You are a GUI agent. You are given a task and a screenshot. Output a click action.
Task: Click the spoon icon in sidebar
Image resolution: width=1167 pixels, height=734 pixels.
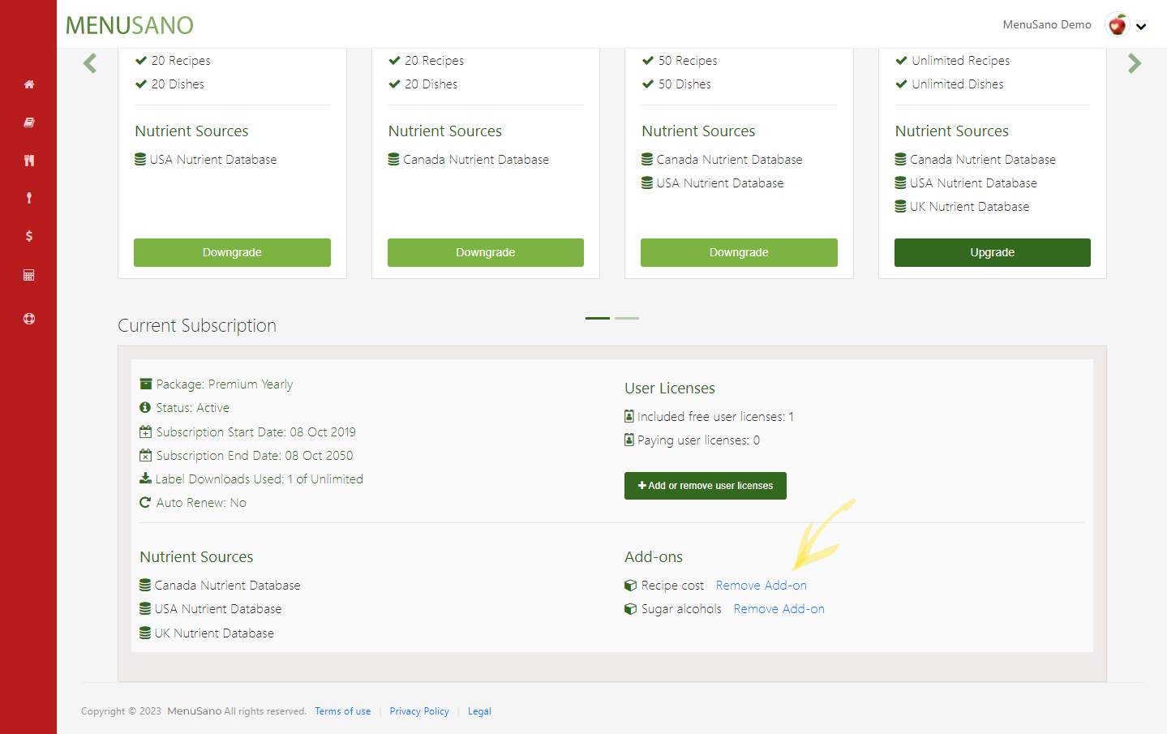tap(29, 198)
